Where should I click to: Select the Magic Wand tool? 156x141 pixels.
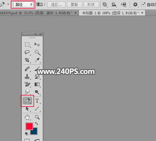pos(37,52)
